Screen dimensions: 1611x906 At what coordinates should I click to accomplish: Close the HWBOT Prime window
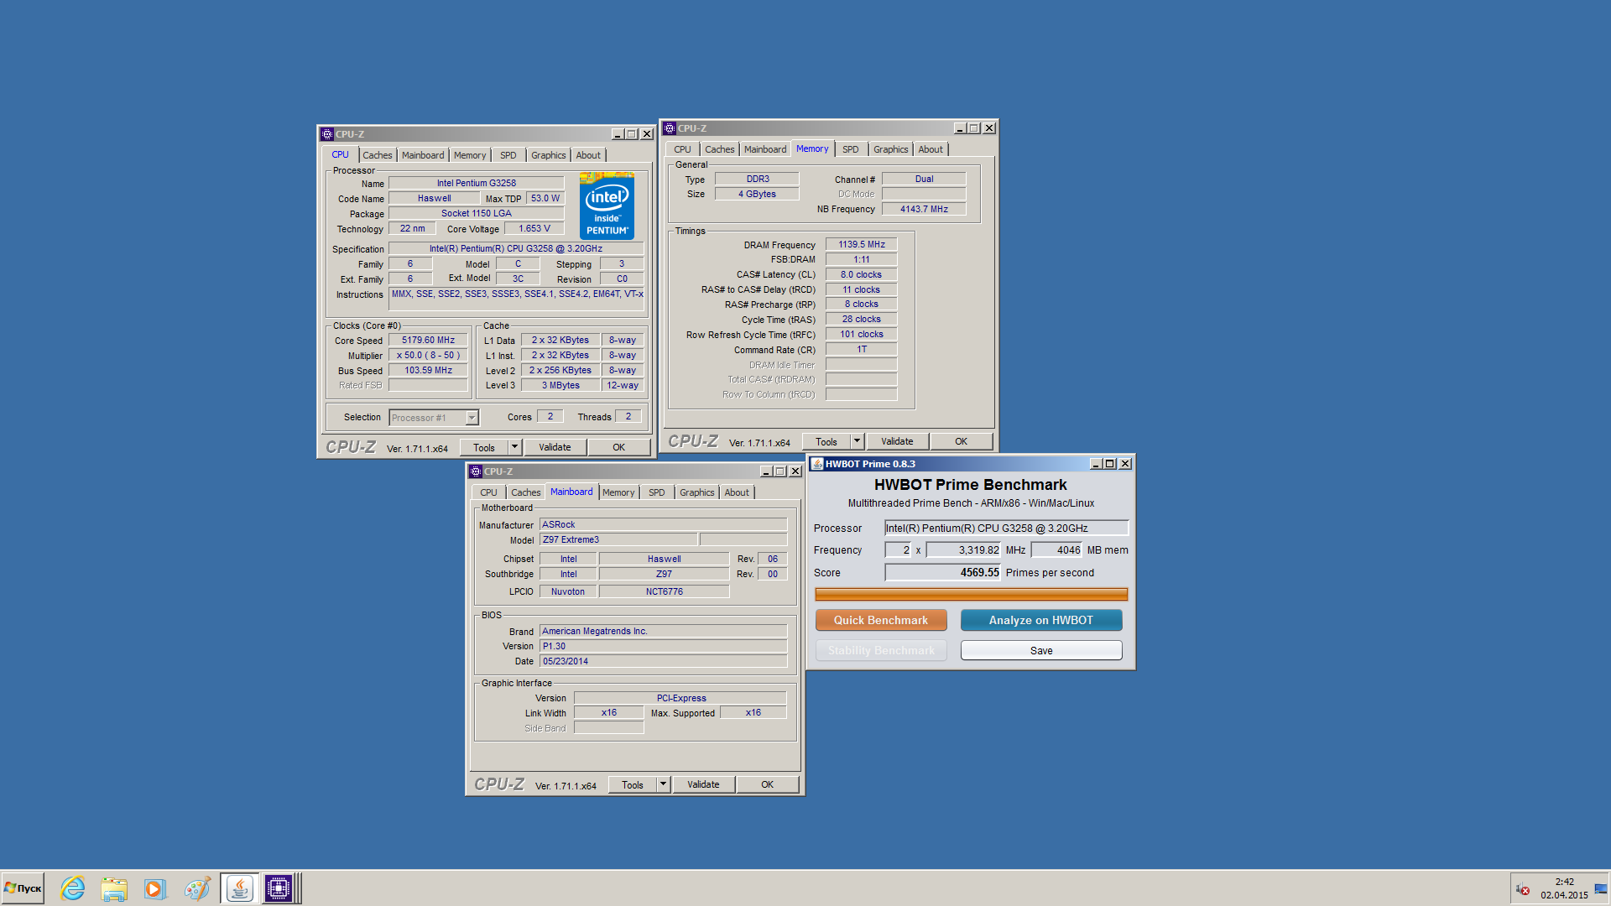click(1125, 464)
